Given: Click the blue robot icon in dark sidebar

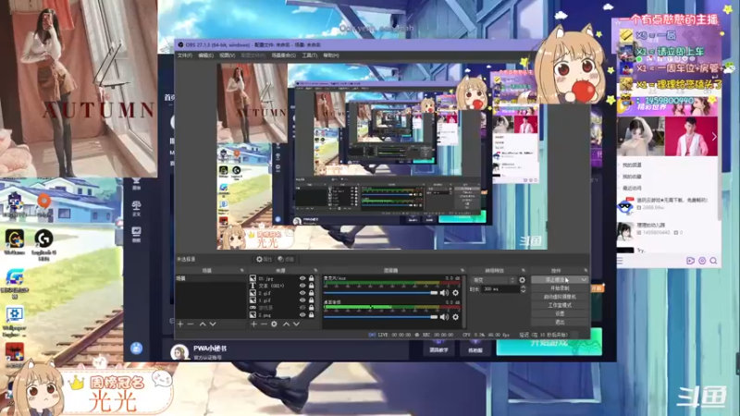Looking at the screenshot, I should tap(136, 349).
